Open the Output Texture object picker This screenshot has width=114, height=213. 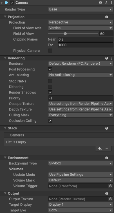coord(111,199)
